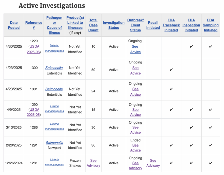Click the Reference # column header

coord(34,25)
